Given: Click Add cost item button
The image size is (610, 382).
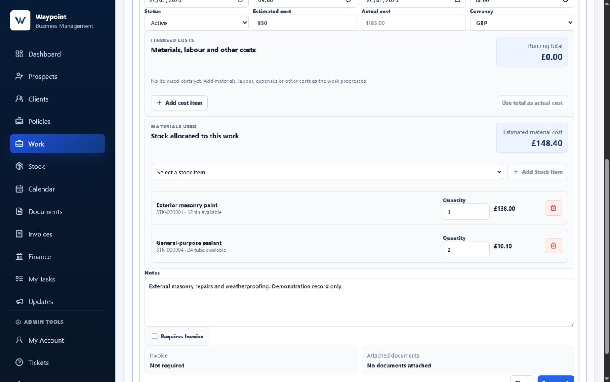Looking at the screenshot, I should pyautogui.click(x=179, y=103).
